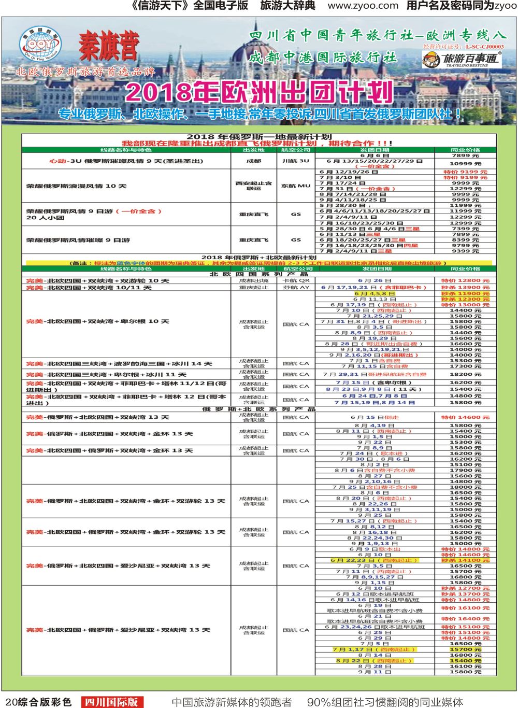Click departure cell 西安起止含联运
The image size is (518, 708).
point(254,186)
